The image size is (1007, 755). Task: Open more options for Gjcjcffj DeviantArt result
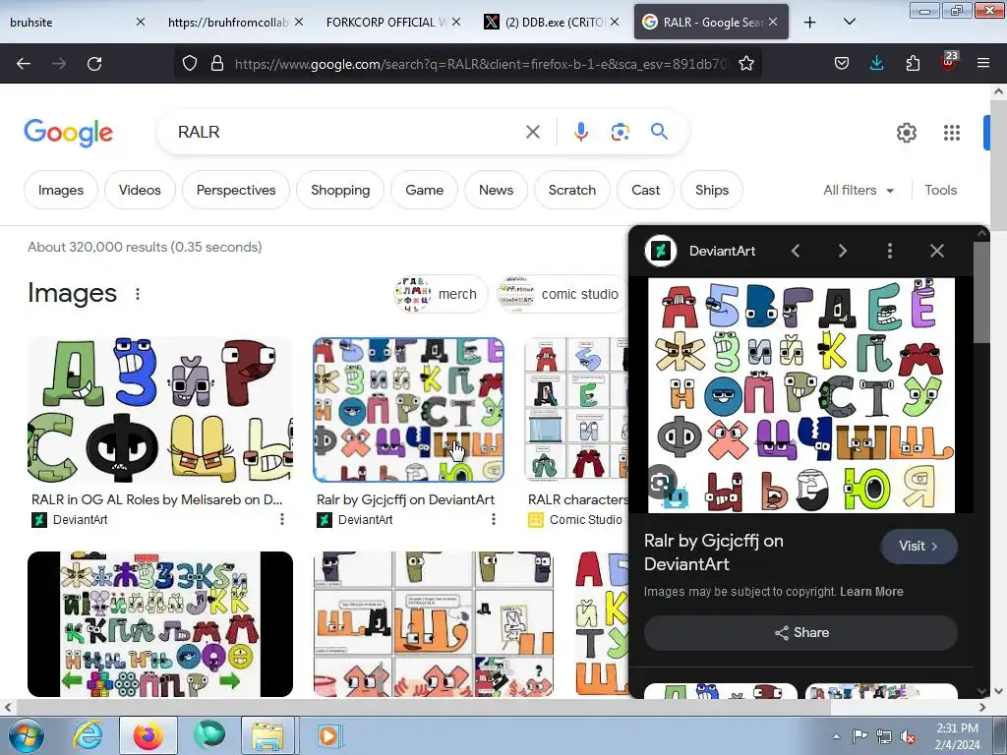coord(494,519)
